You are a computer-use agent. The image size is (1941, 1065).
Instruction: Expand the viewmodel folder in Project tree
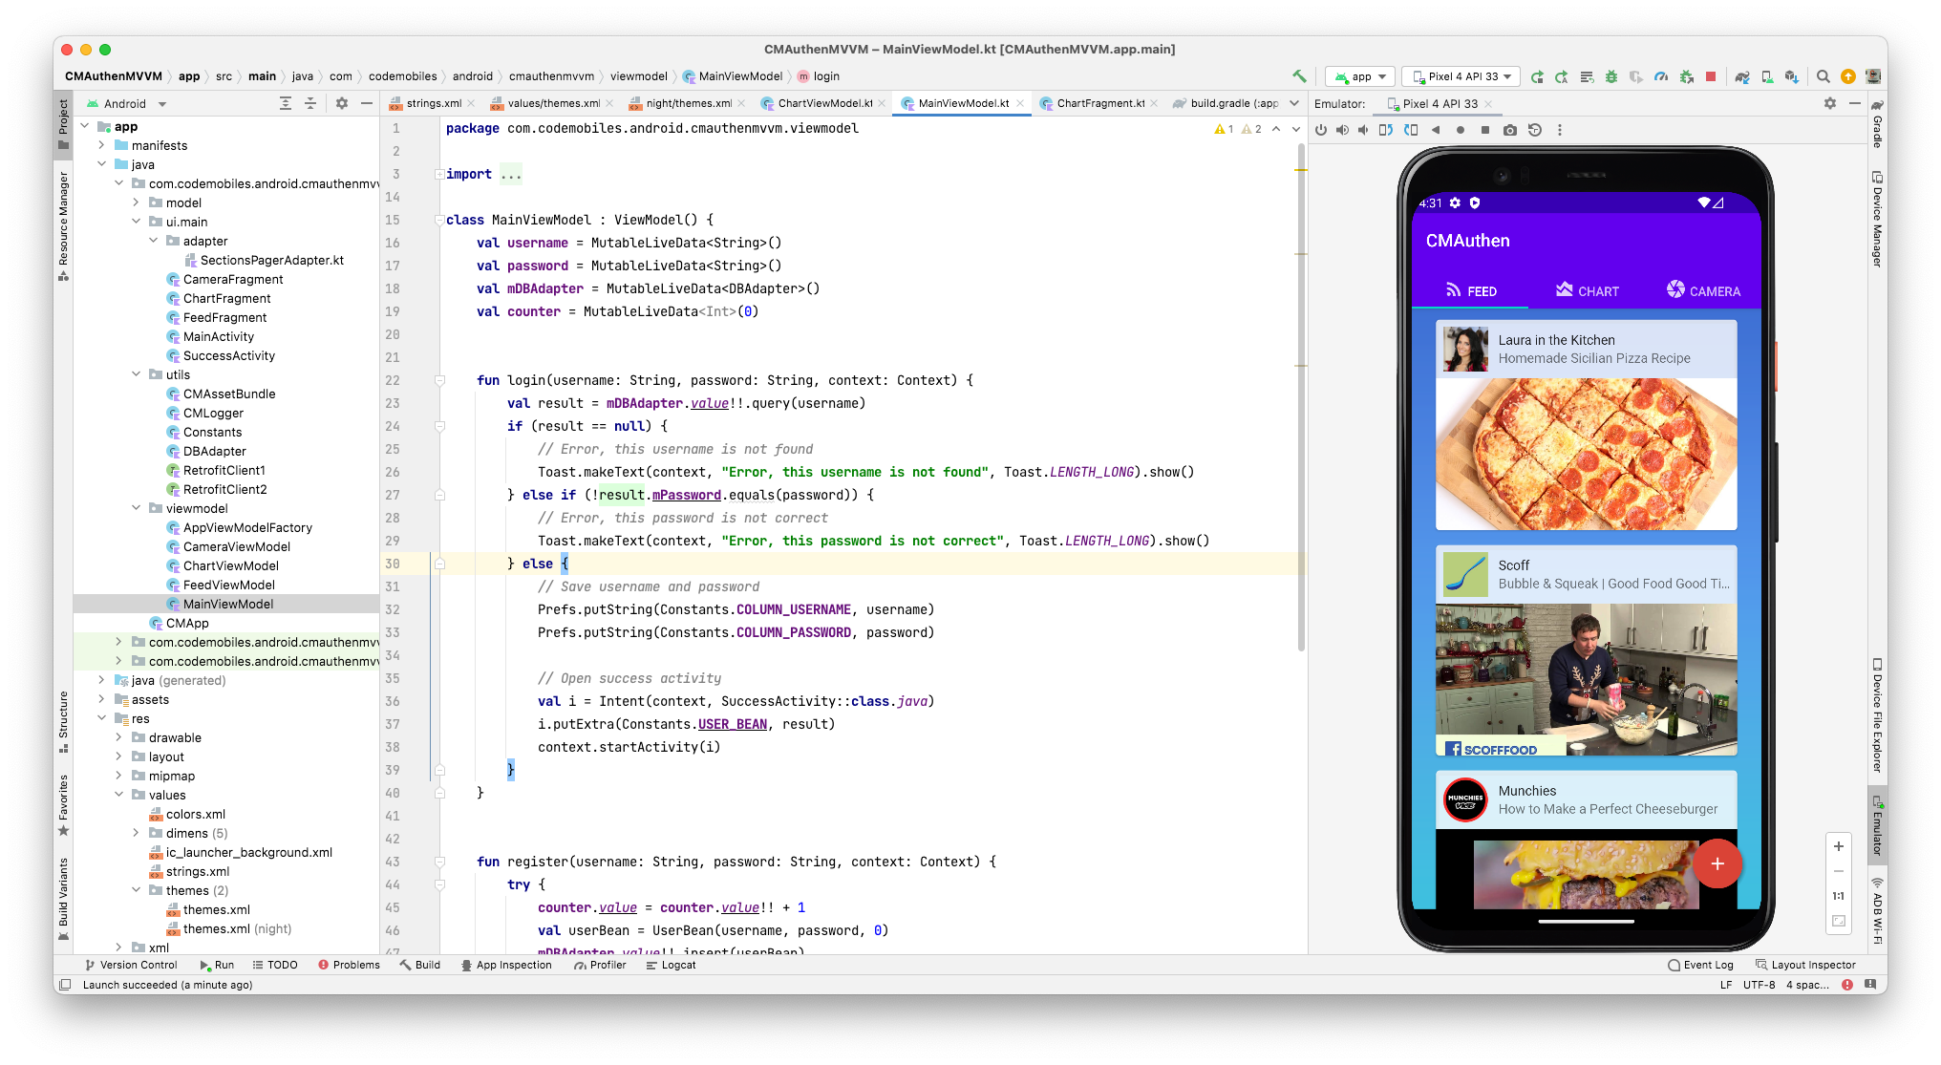pyautogui.click(x=137, y=508)
